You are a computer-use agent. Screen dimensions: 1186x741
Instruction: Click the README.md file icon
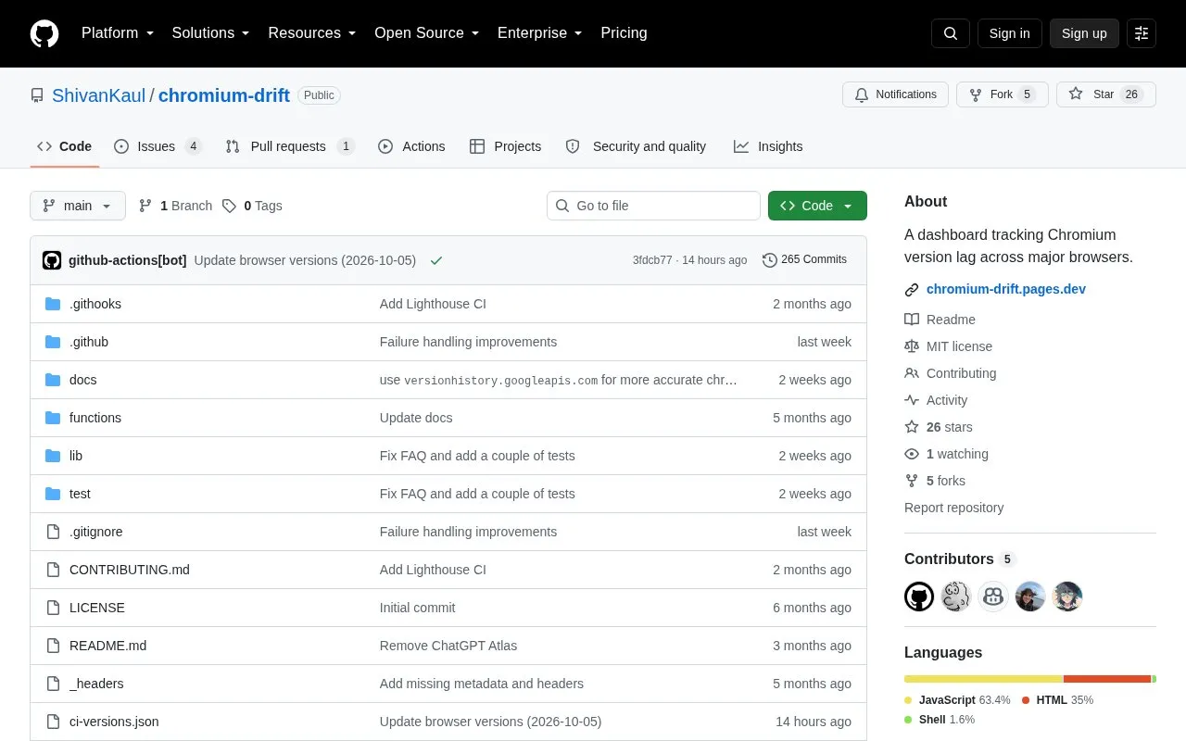point(53,646)
